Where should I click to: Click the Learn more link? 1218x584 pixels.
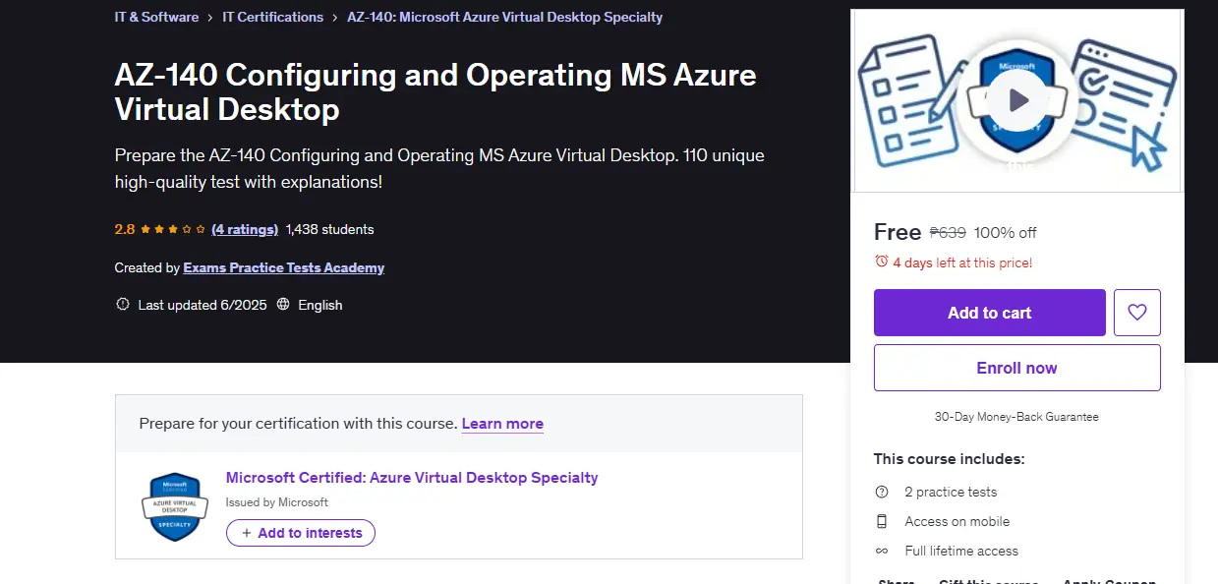click(x=502, y=424)
